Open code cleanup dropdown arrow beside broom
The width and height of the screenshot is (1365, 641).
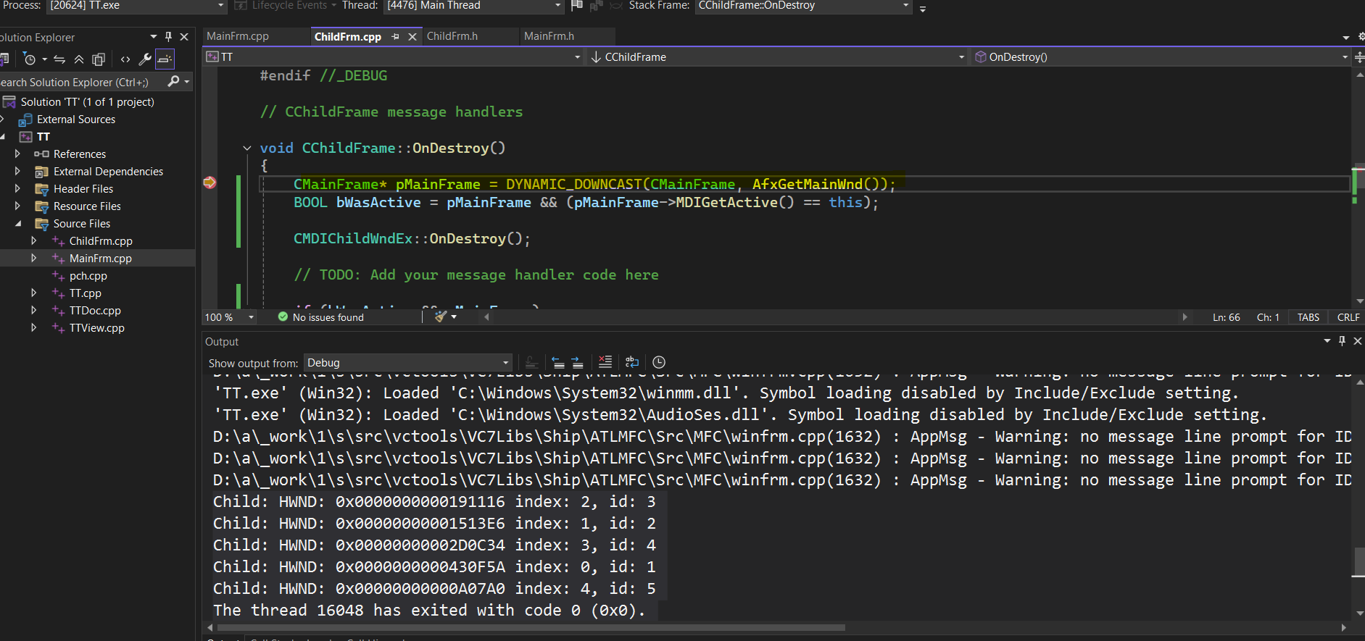coord(455,317)
